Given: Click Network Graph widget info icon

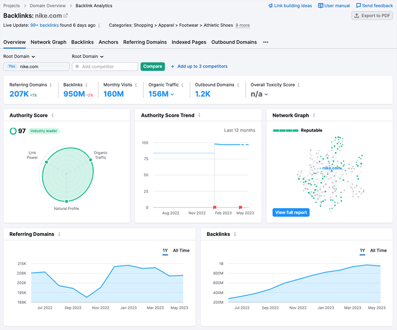Looking at the screenshot, I should tap(314, 115).
